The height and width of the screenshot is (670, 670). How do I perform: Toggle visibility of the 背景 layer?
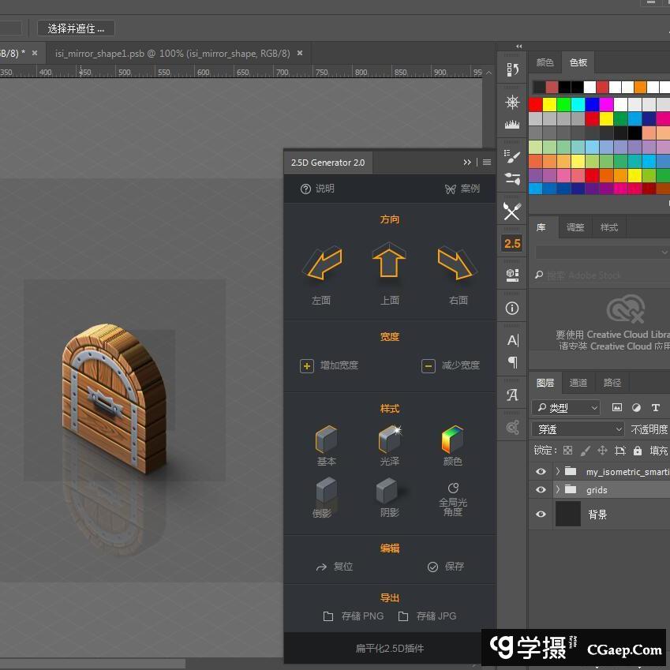[541, 515]
